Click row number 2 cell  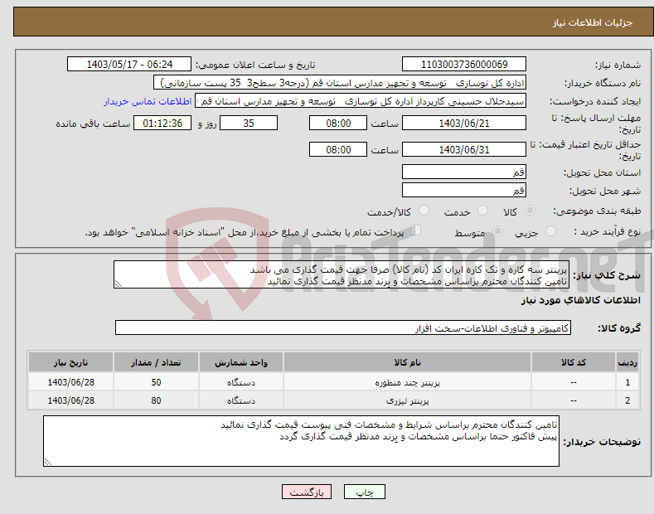[627, 400]
